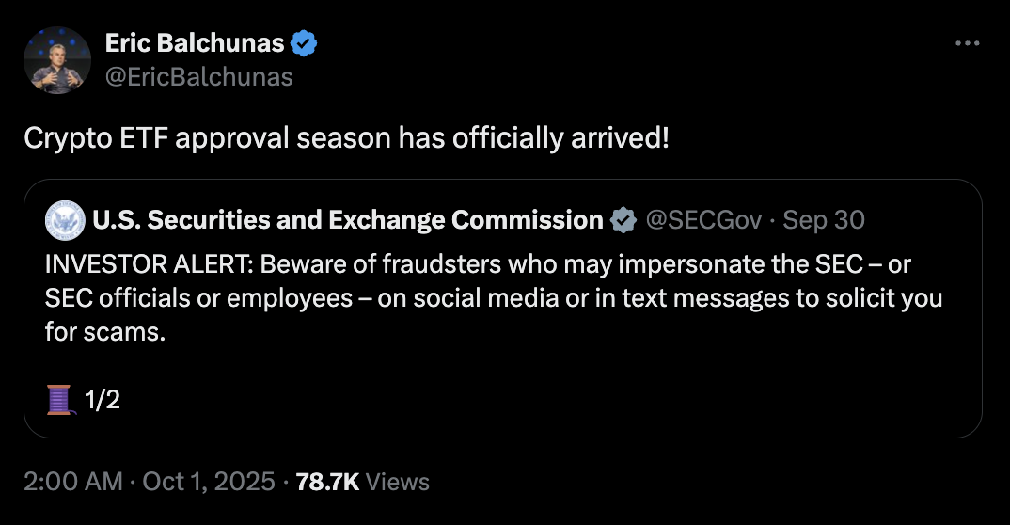Click the @SECGov handle
The width and height of the screenshot is (1010, 525).
click(x=704, y=220)
